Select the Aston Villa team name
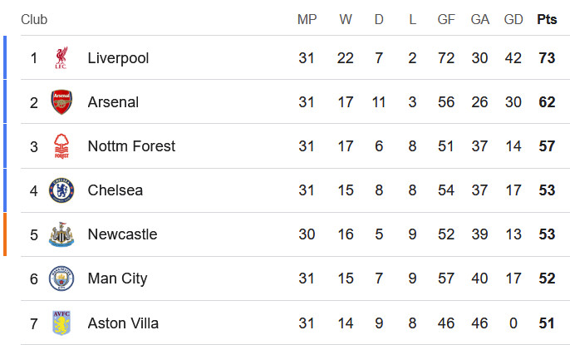This screenshot has height=345, width=570. coord(123,323)
